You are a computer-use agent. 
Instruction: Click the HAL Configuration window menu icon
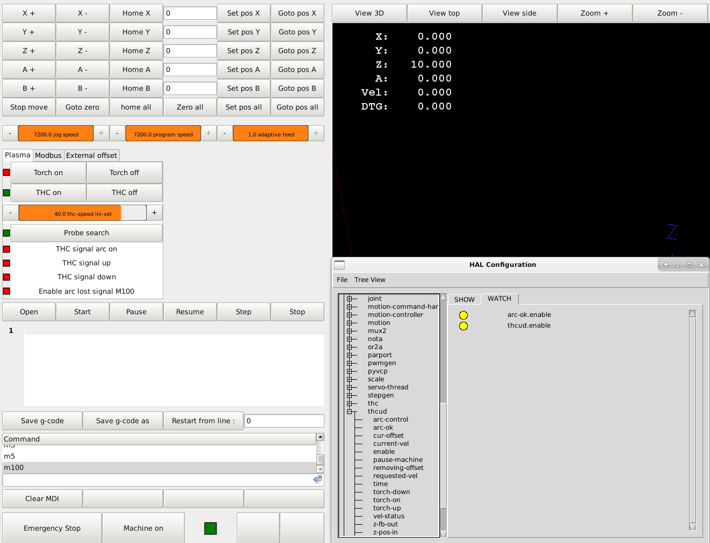pos(339,265)
